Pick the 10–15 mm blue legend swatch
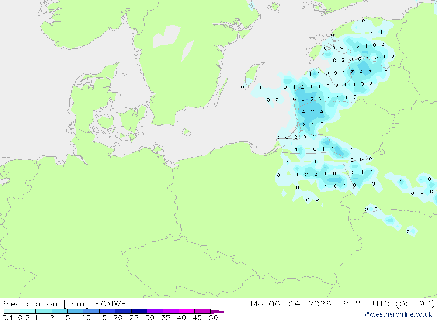 [x=91, y=311]
